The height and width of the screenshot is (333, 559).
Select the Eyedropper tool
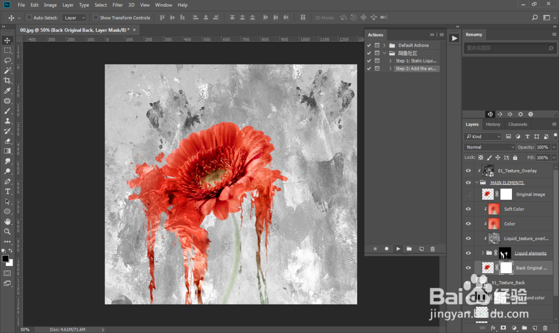coord(7,91)
